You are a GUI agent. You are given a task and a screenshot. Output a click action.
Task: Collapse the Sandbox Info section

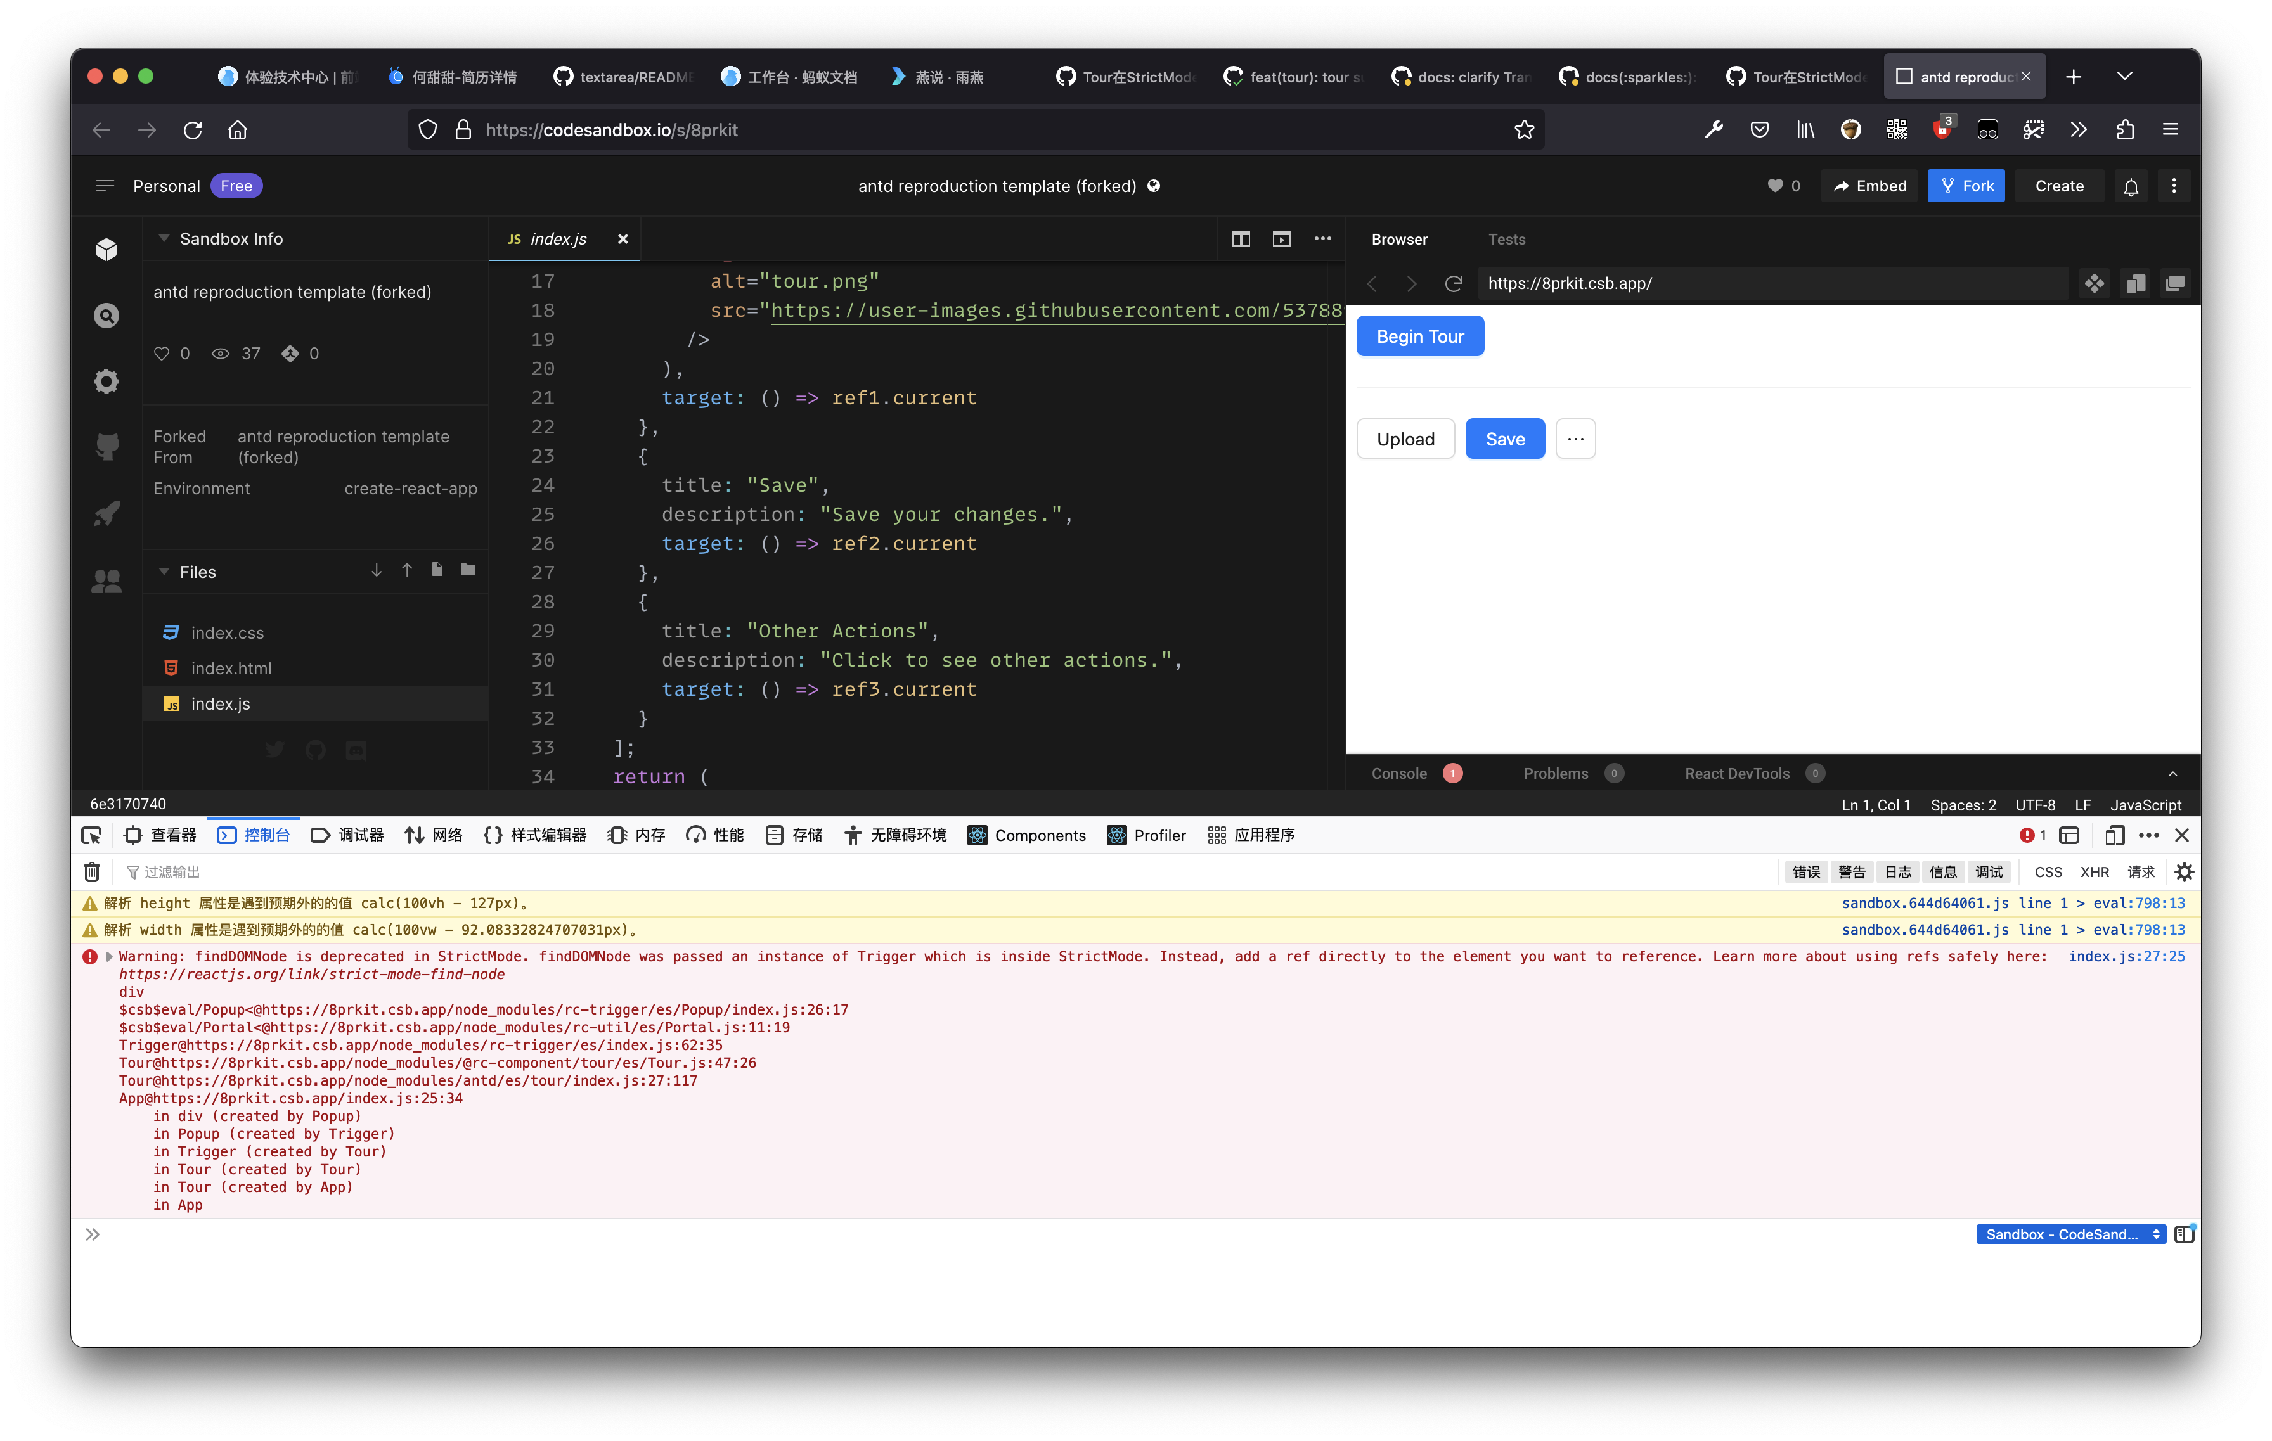pyautogui.click(x=163, y=239)
